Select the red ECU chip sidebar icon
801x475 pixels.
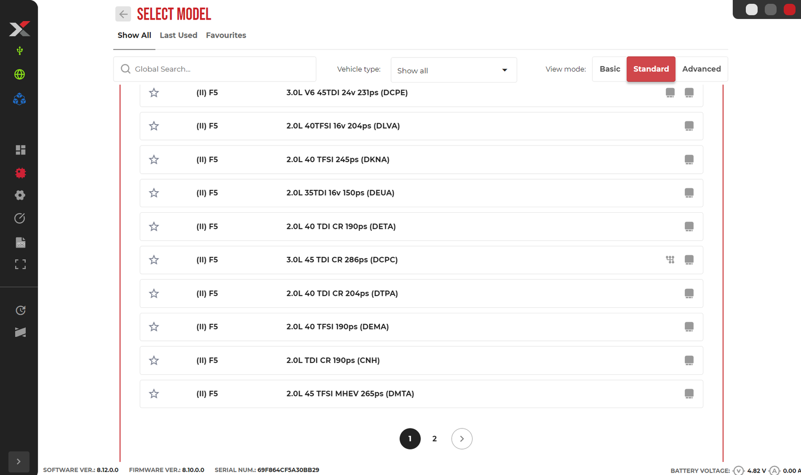point(21,173)
